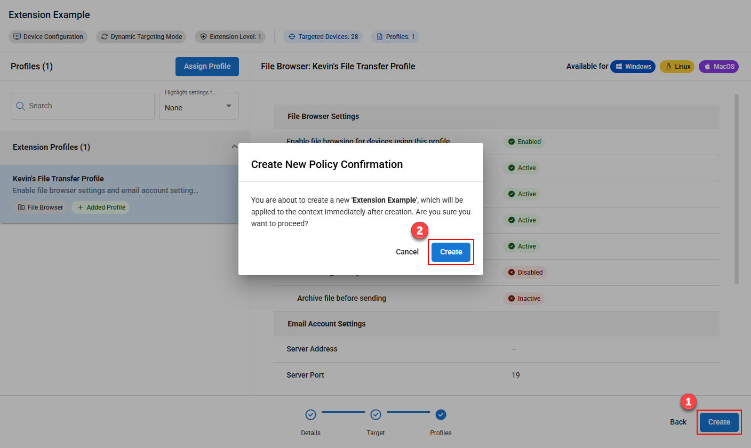Click the plus icon on the Added Profile tag
Viewport: 751px width, 448px height.
tap(81, 207)
